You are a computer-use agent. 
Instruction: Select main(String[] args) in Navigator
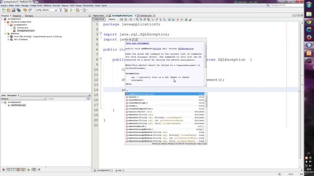pos(18,105)
